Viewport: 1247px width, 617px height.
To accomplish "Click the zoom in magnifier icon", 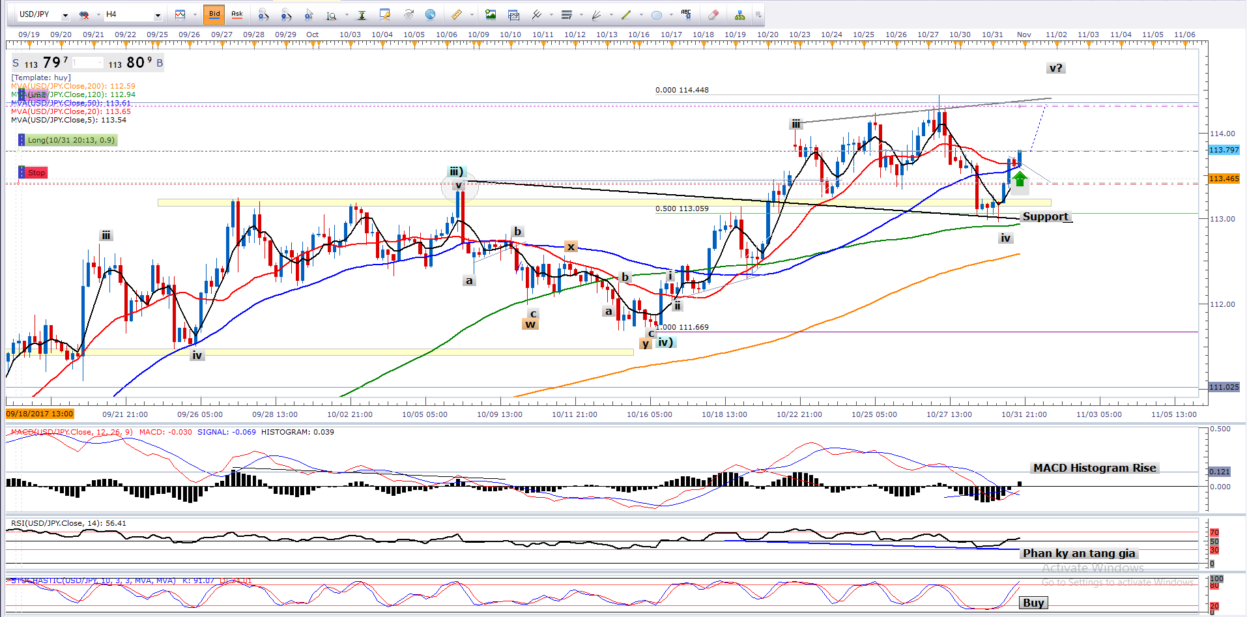I will click(x=263, y=14).
